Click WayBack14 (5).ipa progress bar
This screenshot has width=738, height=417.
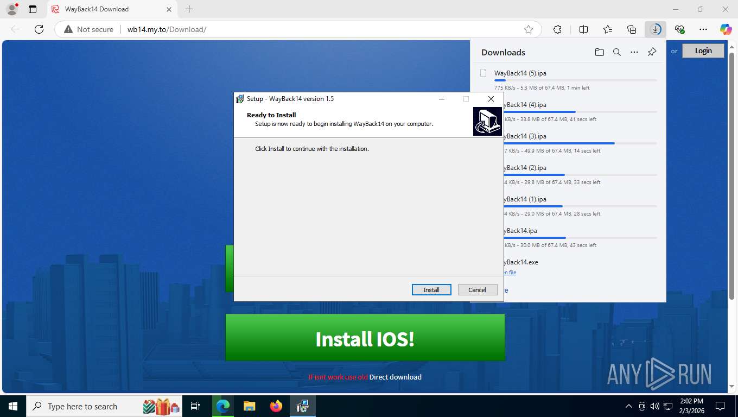click(575, 80)
